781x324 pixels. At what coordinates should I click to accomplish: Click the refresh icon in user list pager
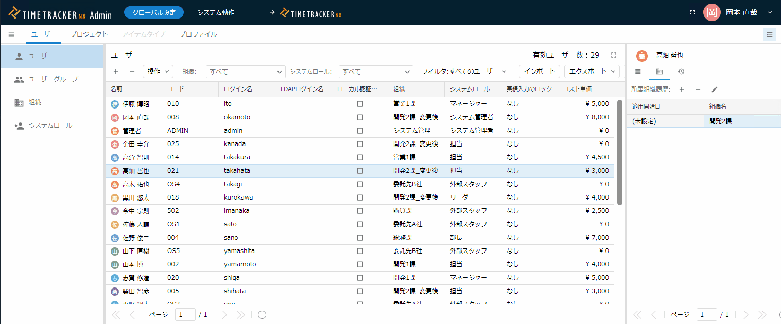click(262, 315)
